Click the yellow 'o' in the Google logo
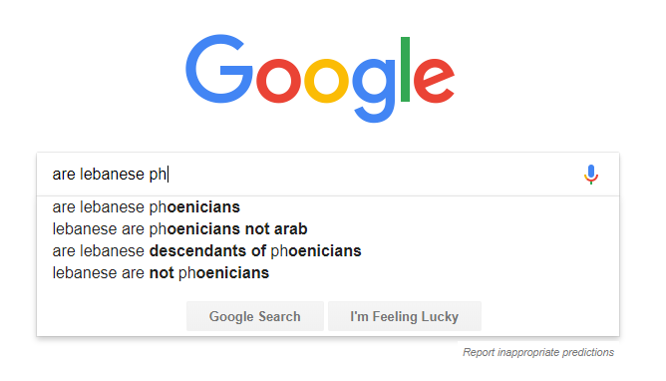The height and width of the screenshot is (381, 666). 326,80
